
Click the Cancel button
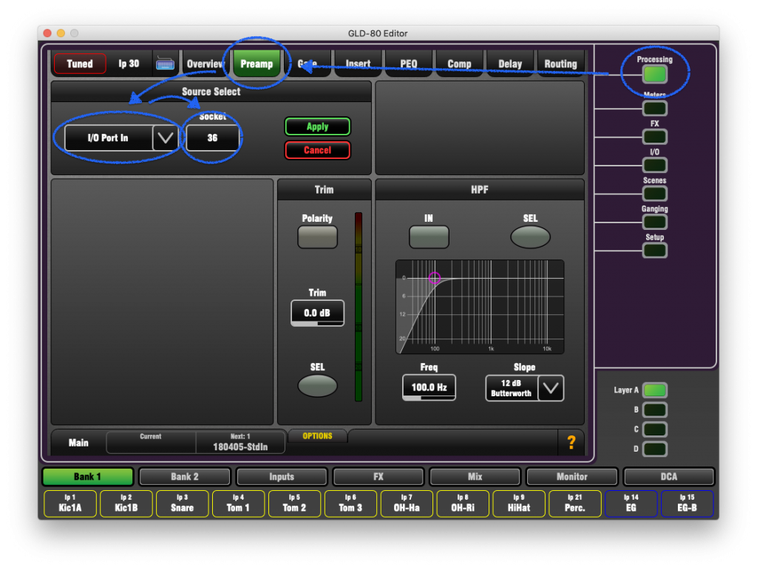click(317, 150)
